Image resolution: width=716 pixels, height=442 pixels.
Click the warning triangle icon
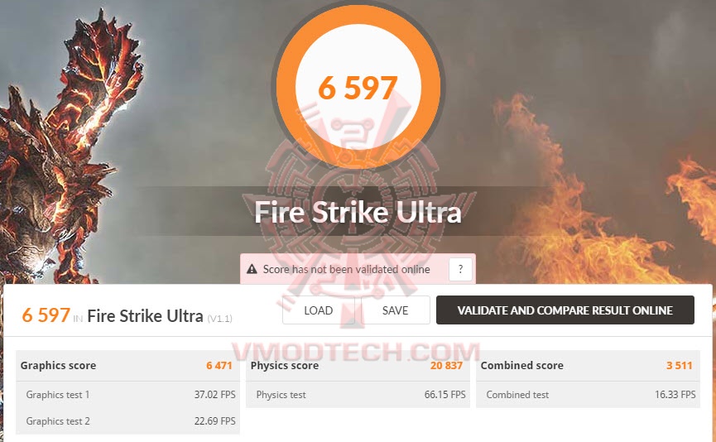pos(252,269)
